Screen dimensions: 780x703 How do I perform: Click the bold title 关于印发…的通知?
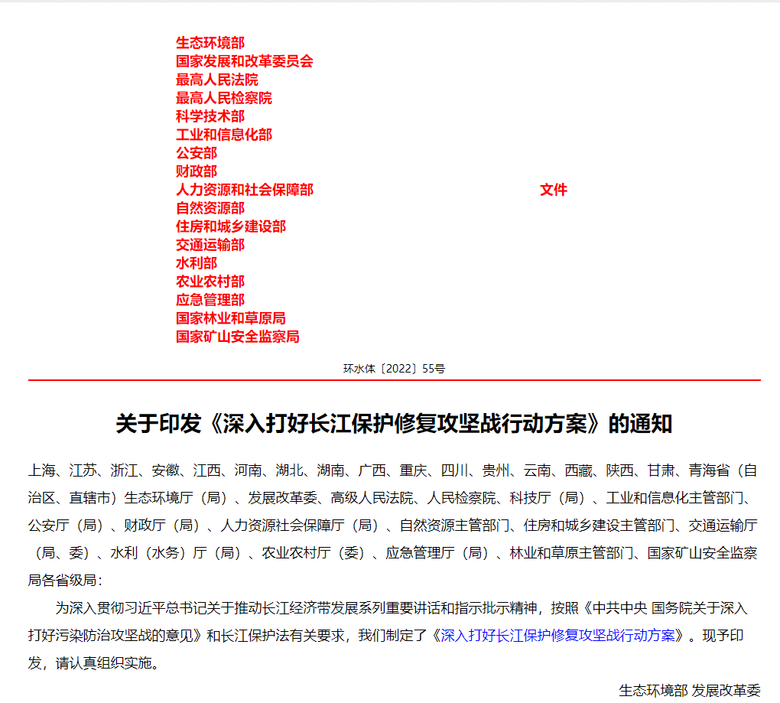394,424
